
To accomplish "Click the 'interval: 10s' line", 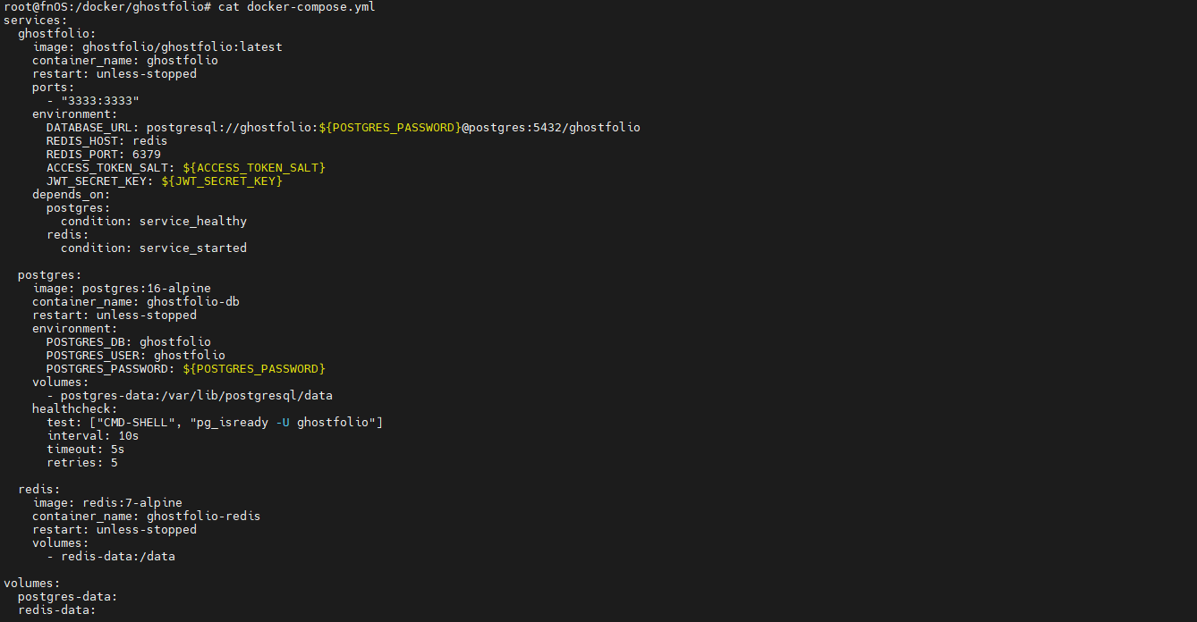I will (93, 436).
